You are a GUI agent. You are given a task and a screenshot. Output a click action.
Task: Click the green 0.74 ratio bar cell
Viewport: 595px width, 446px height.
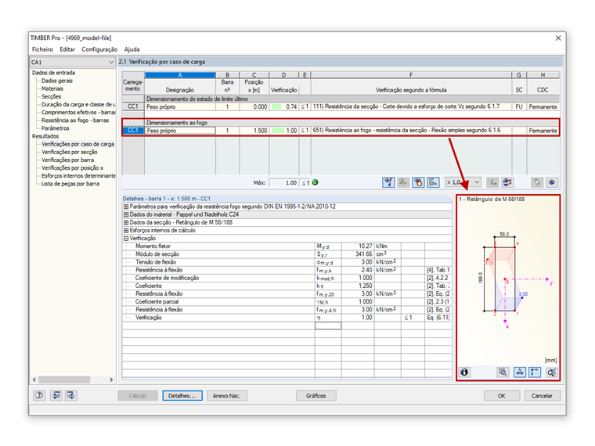pyautogui.click(x=284, y=107)
